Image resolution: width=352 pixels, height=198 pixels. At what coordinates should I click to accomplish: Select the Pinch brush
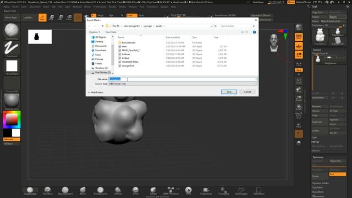click(136, 191)
